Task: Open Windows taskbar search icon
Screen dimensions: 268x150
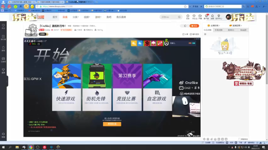Action: click(x=10, y=147)
